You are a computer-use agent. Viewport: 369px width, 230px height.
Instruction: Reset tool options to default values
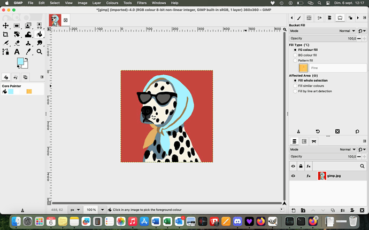tap(357, 131)
